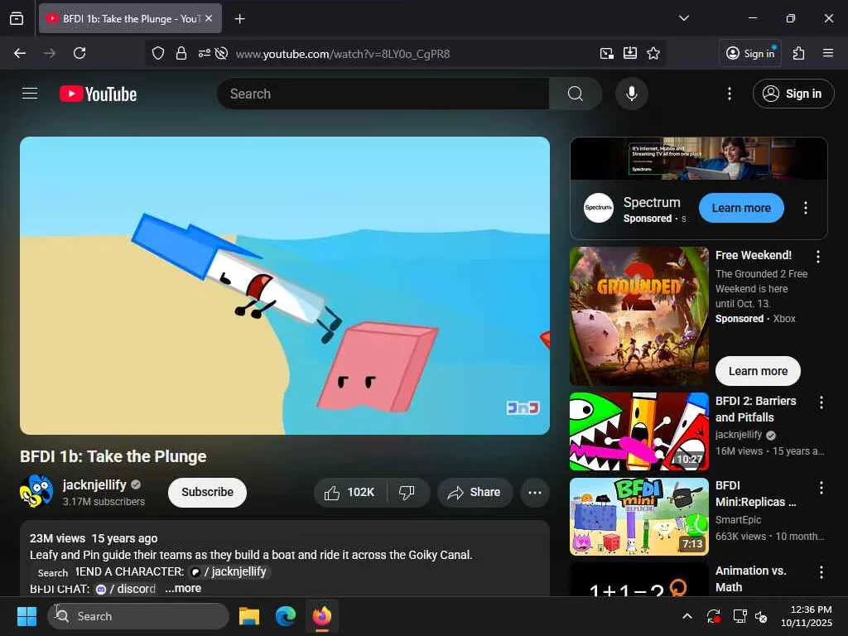Open jacknjellify channel name link
Viewport: 848px width, 636px height.
[94, 484]
